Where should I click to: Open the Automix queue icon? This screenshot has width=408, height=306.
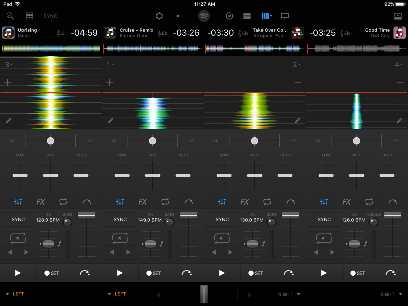178,16
